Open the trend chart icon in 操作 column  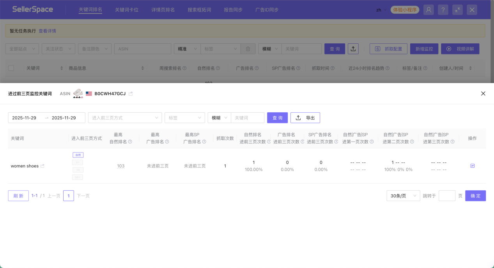pos(472,165)
